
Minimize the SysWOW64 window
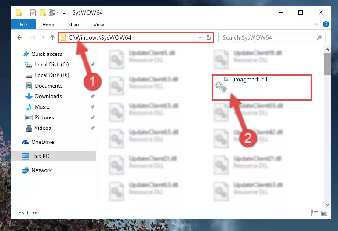pyautogui.click(x=281, y=12)
